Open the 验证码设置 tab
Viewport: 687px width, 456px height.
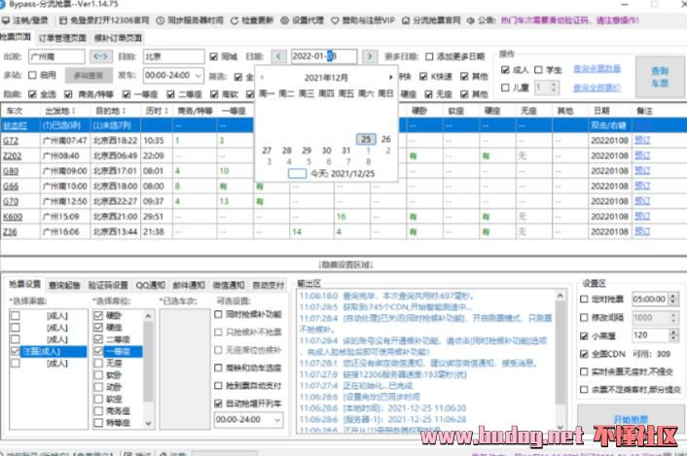click(108, 284)
